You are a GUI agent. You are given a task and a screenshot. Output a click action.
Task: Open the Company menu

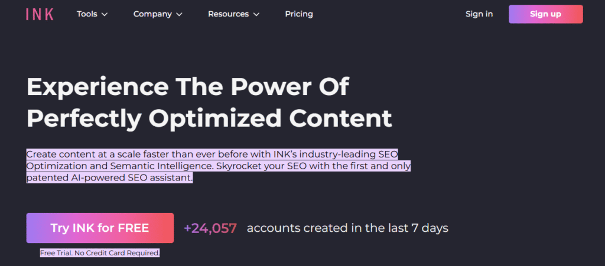click(x=152, y=14)
